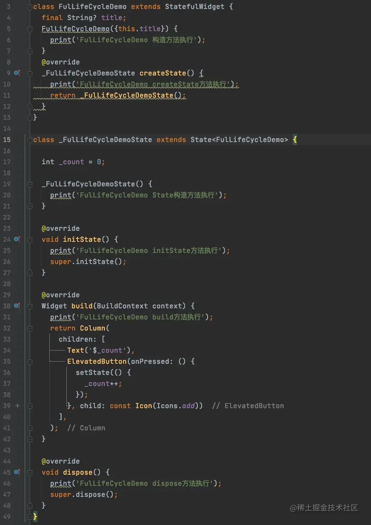Click the createState method name

(163, 73)
